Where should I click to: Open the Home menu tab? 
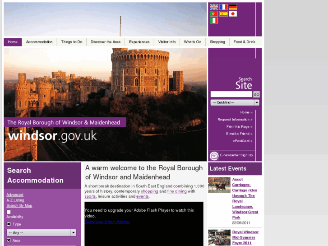click(x=13, y=42)
